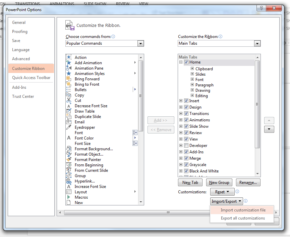Click the Layout command icon
The width and height of the screenshot is (290, 237).
[x=69, y=192]
